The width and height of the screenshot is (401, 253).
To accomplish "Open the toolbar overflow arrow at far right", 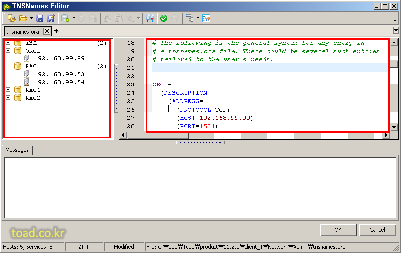I will tap(395, 21).
